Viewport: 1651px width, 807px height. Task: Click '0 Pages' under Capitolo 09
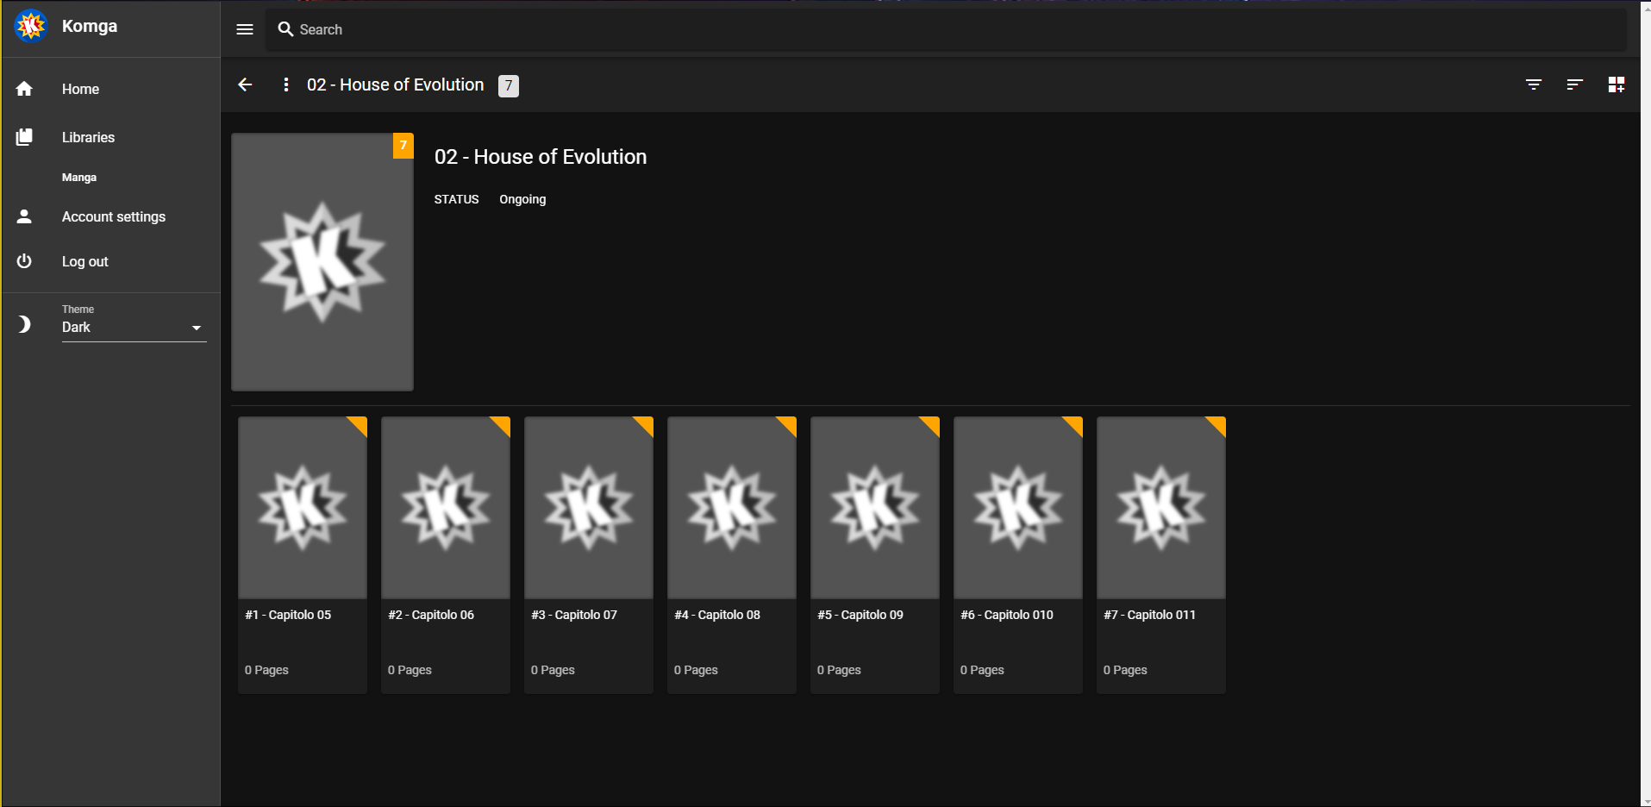coord(839,670)
